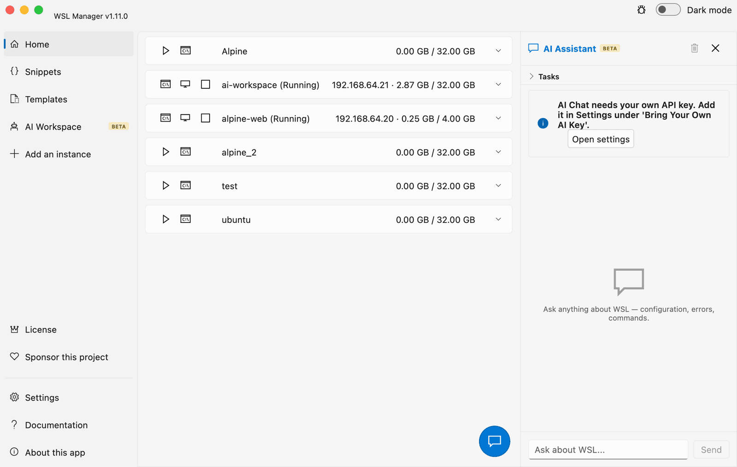This screenshot has width=737, height=467.
Task: Open AI Workspace in sidebar
Action: coord(69,127)
